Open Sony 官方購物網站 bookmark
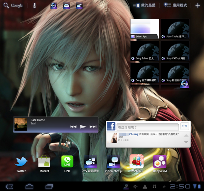 pyautogui.click(x=144, y=73)
